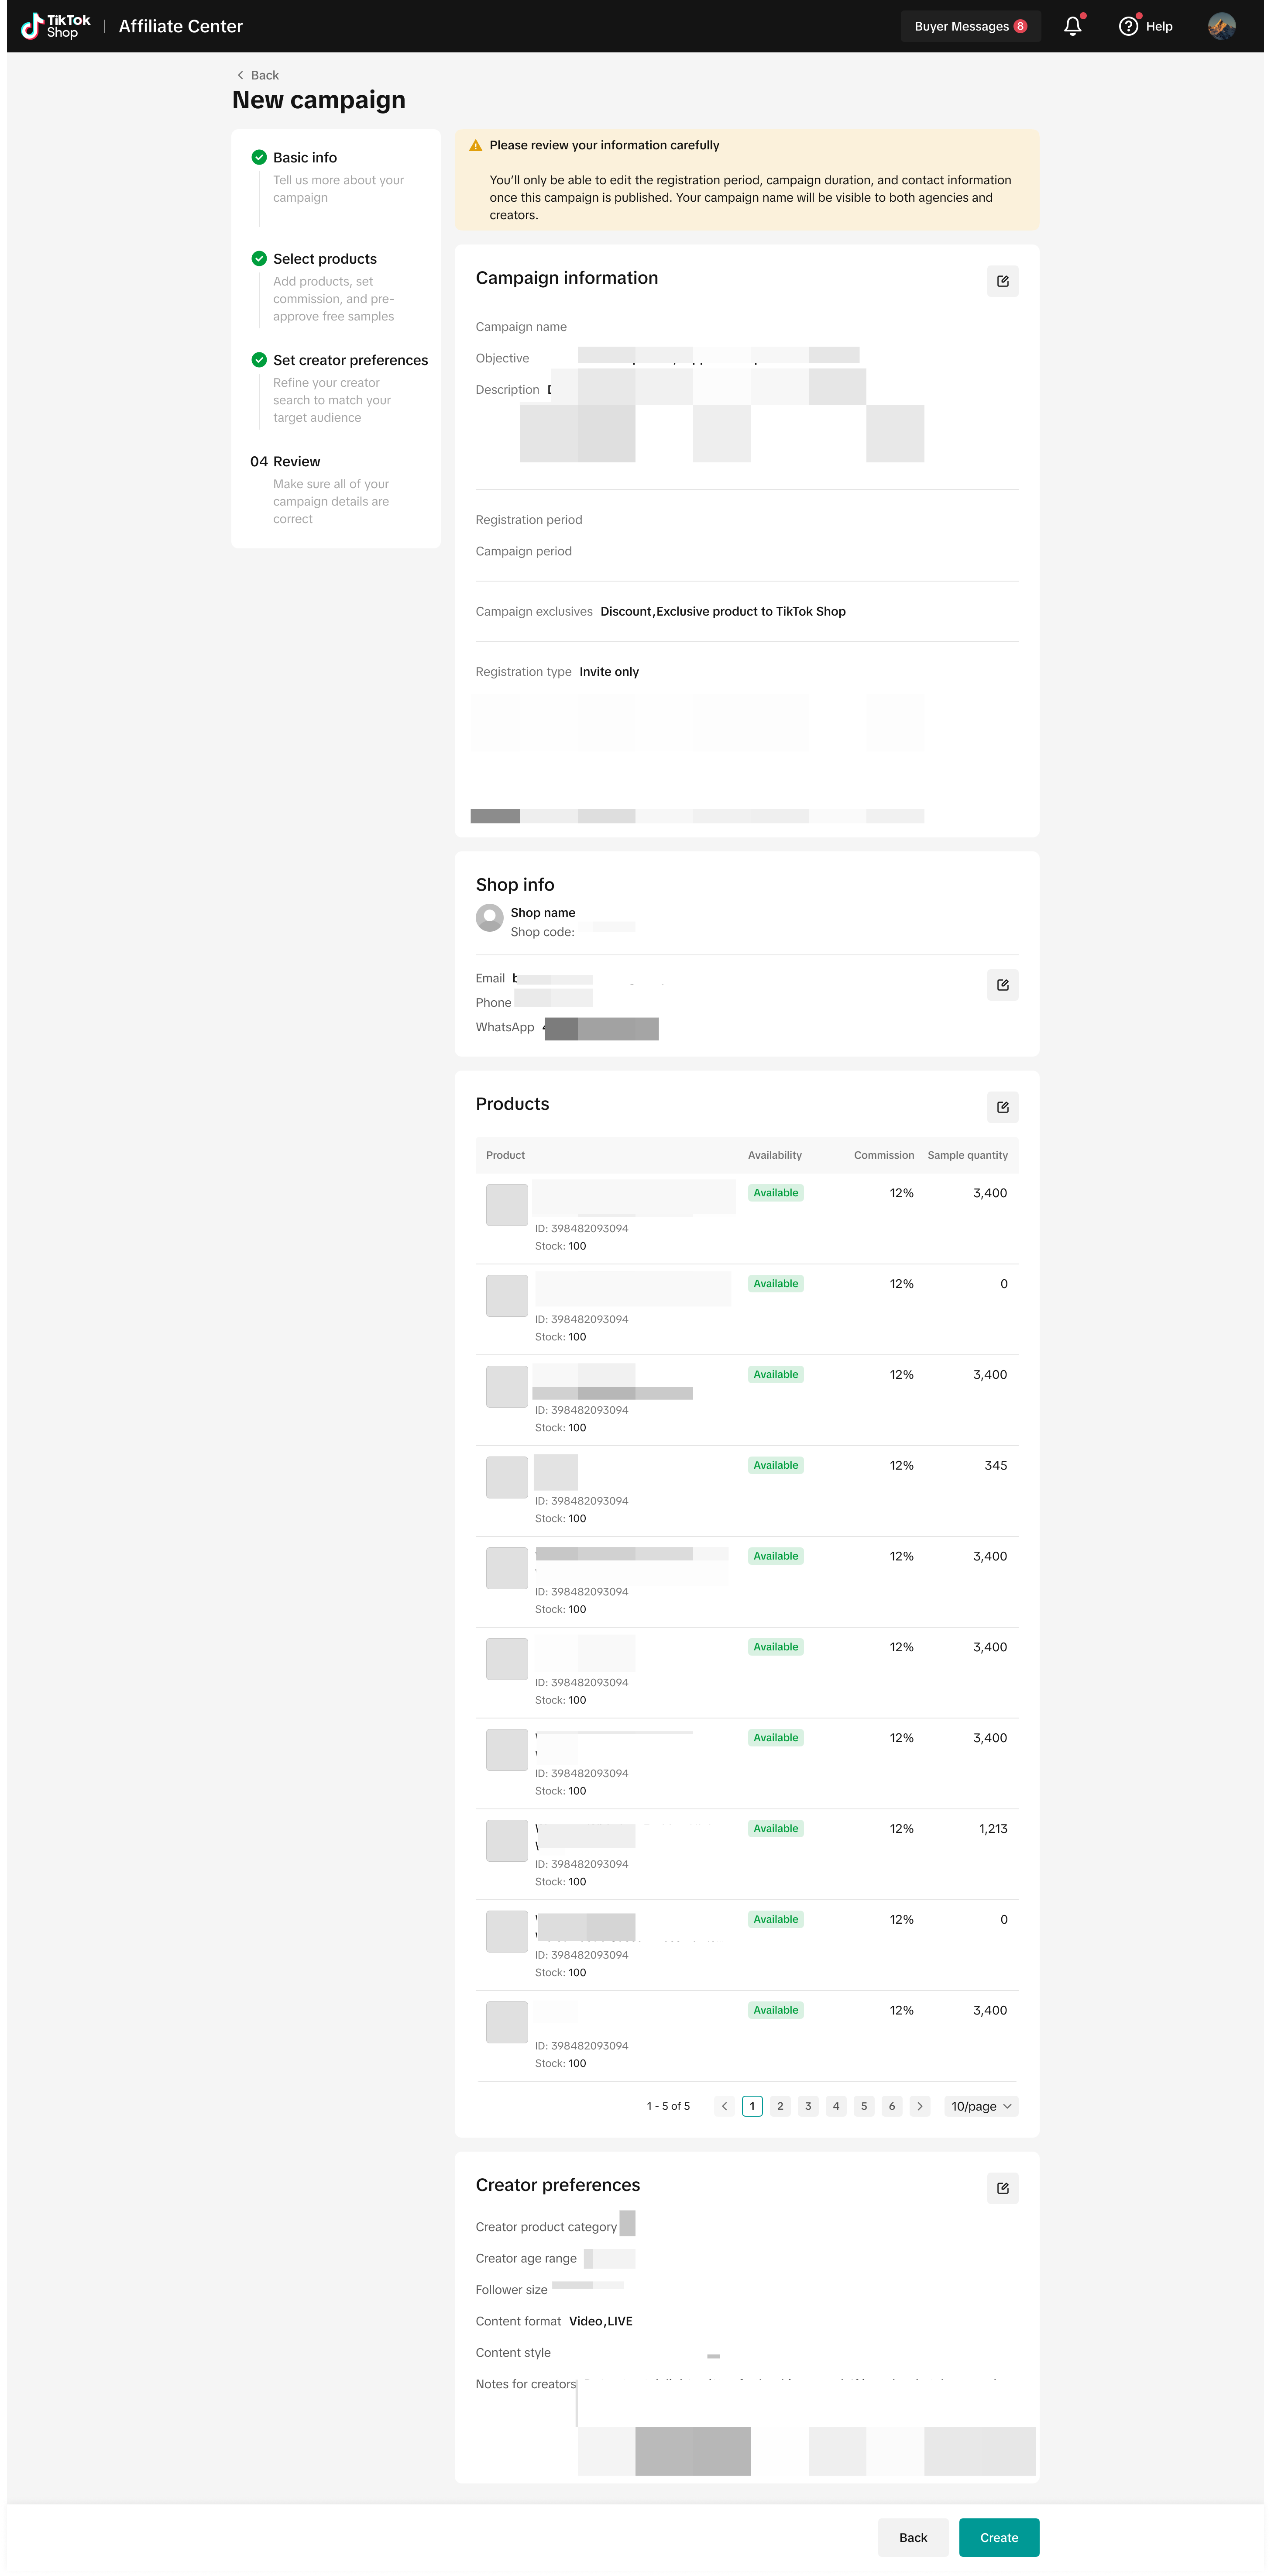This screenshot has width=1271, height=2576.
Task: Click the TikTok Shop logo
Action: click(x=56, y=26)
